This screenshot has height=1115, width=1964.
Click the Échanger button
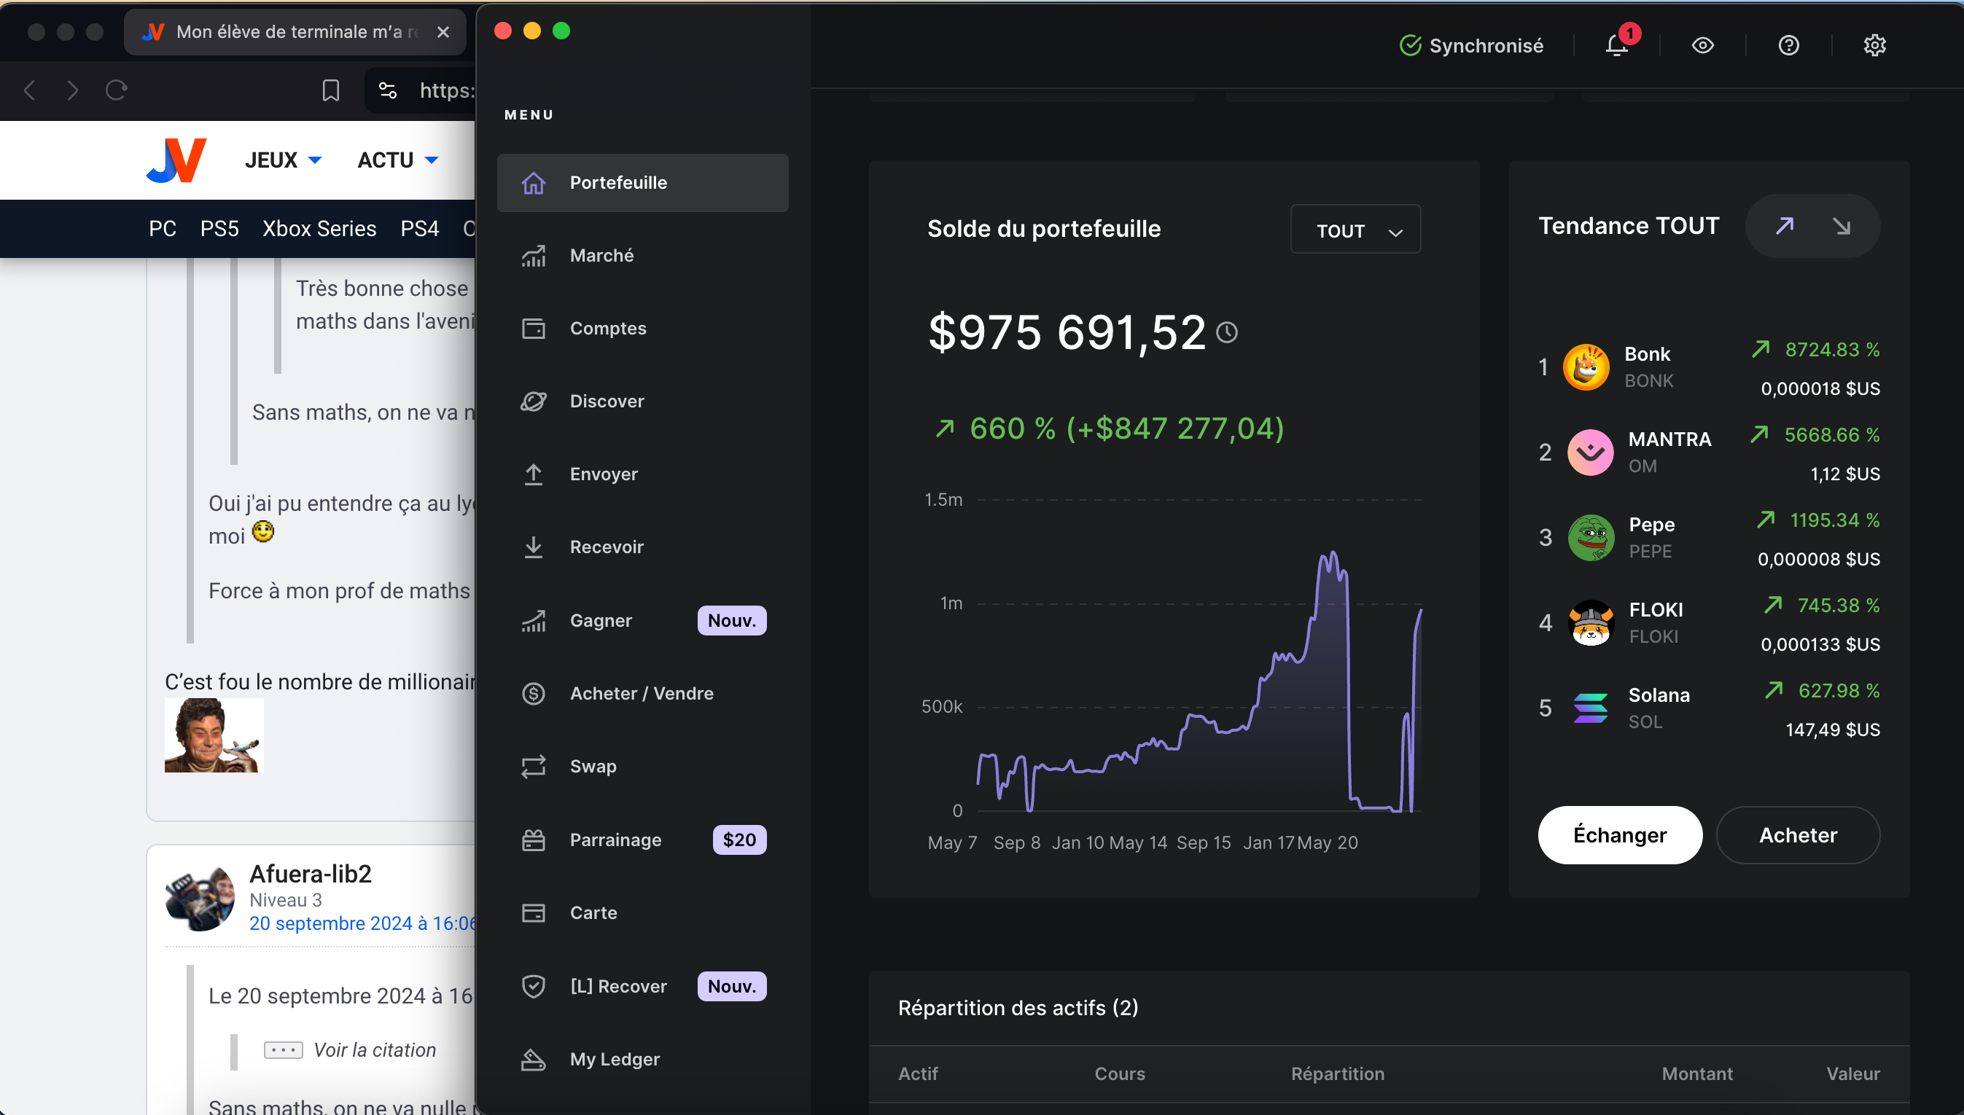point(1620,834)
